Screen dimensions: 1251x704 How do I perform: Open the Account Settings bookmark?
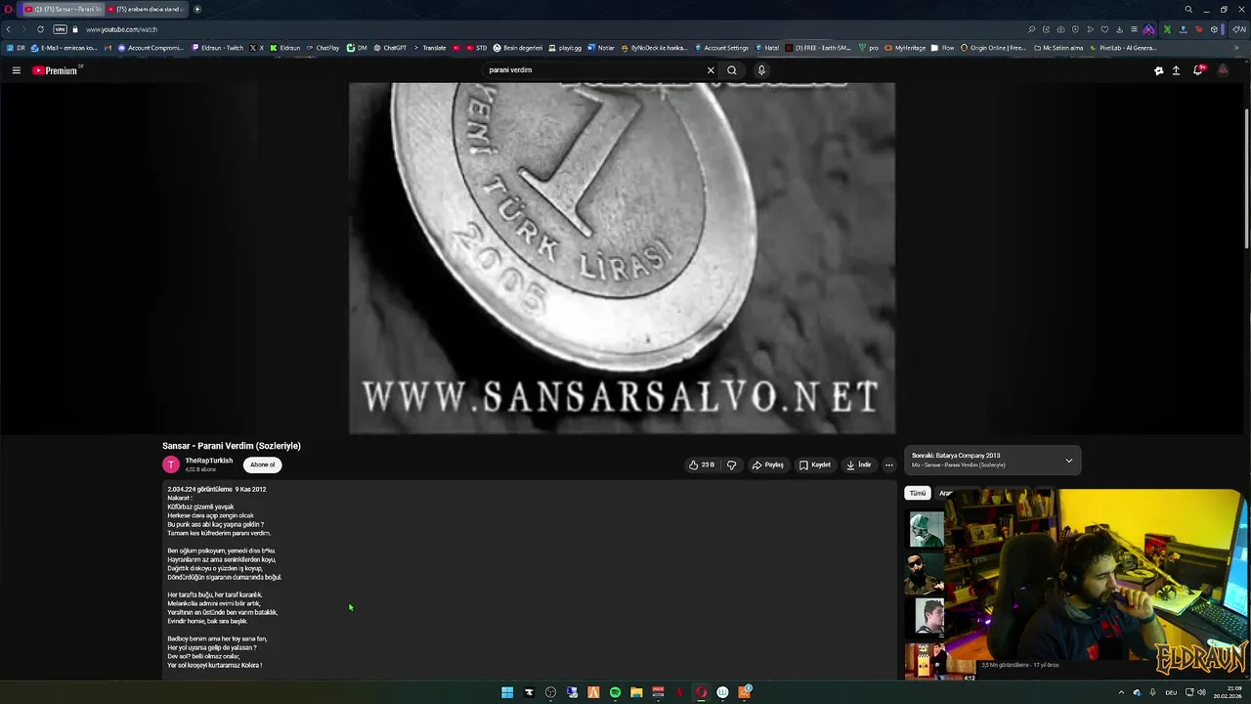click(721, 47)
